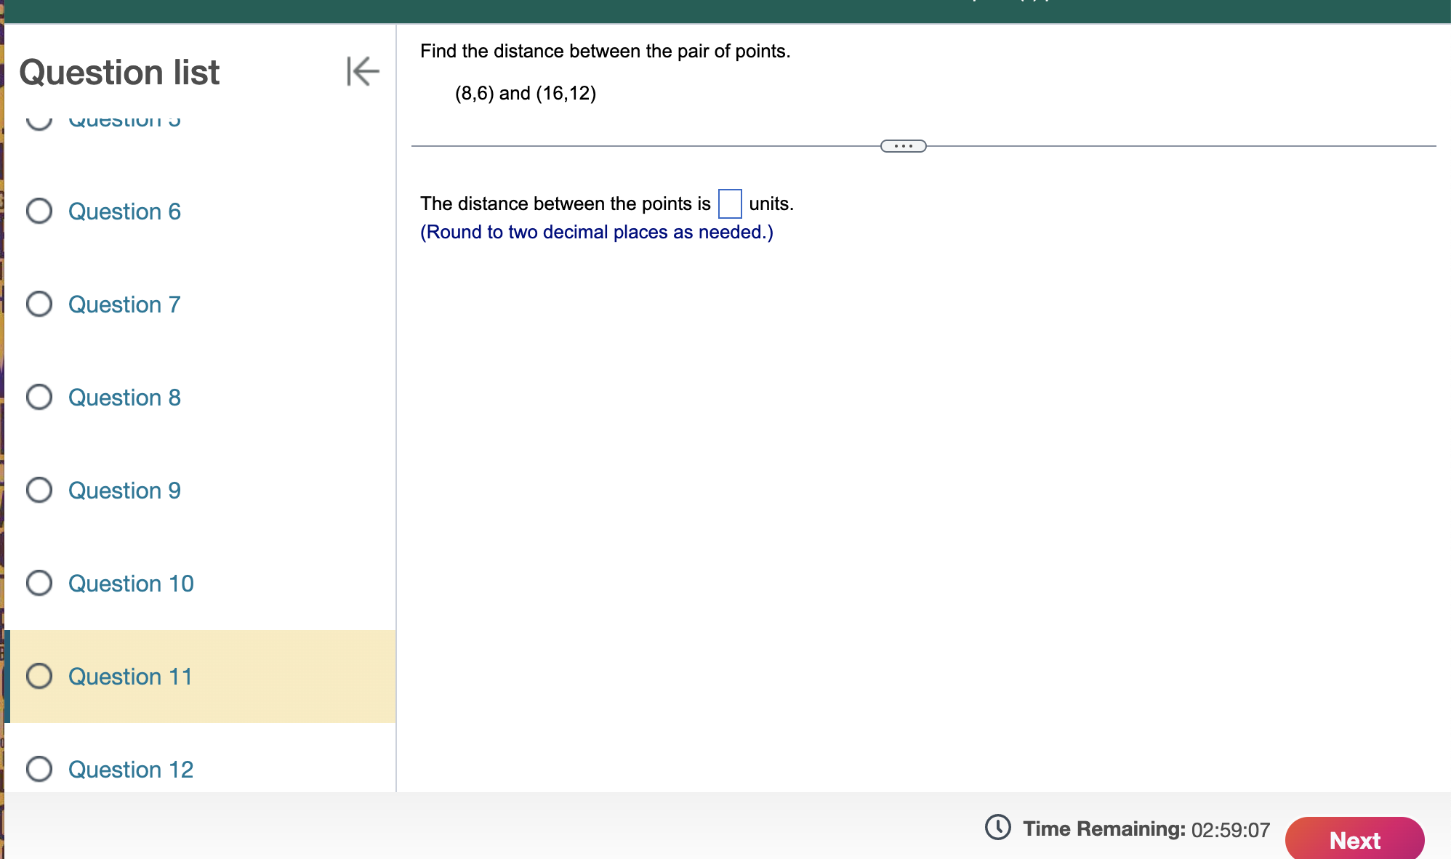Viewport: 1451px width, 859px height.
Task: Select the Question 12 radio circle
Action: pos(39,769)
